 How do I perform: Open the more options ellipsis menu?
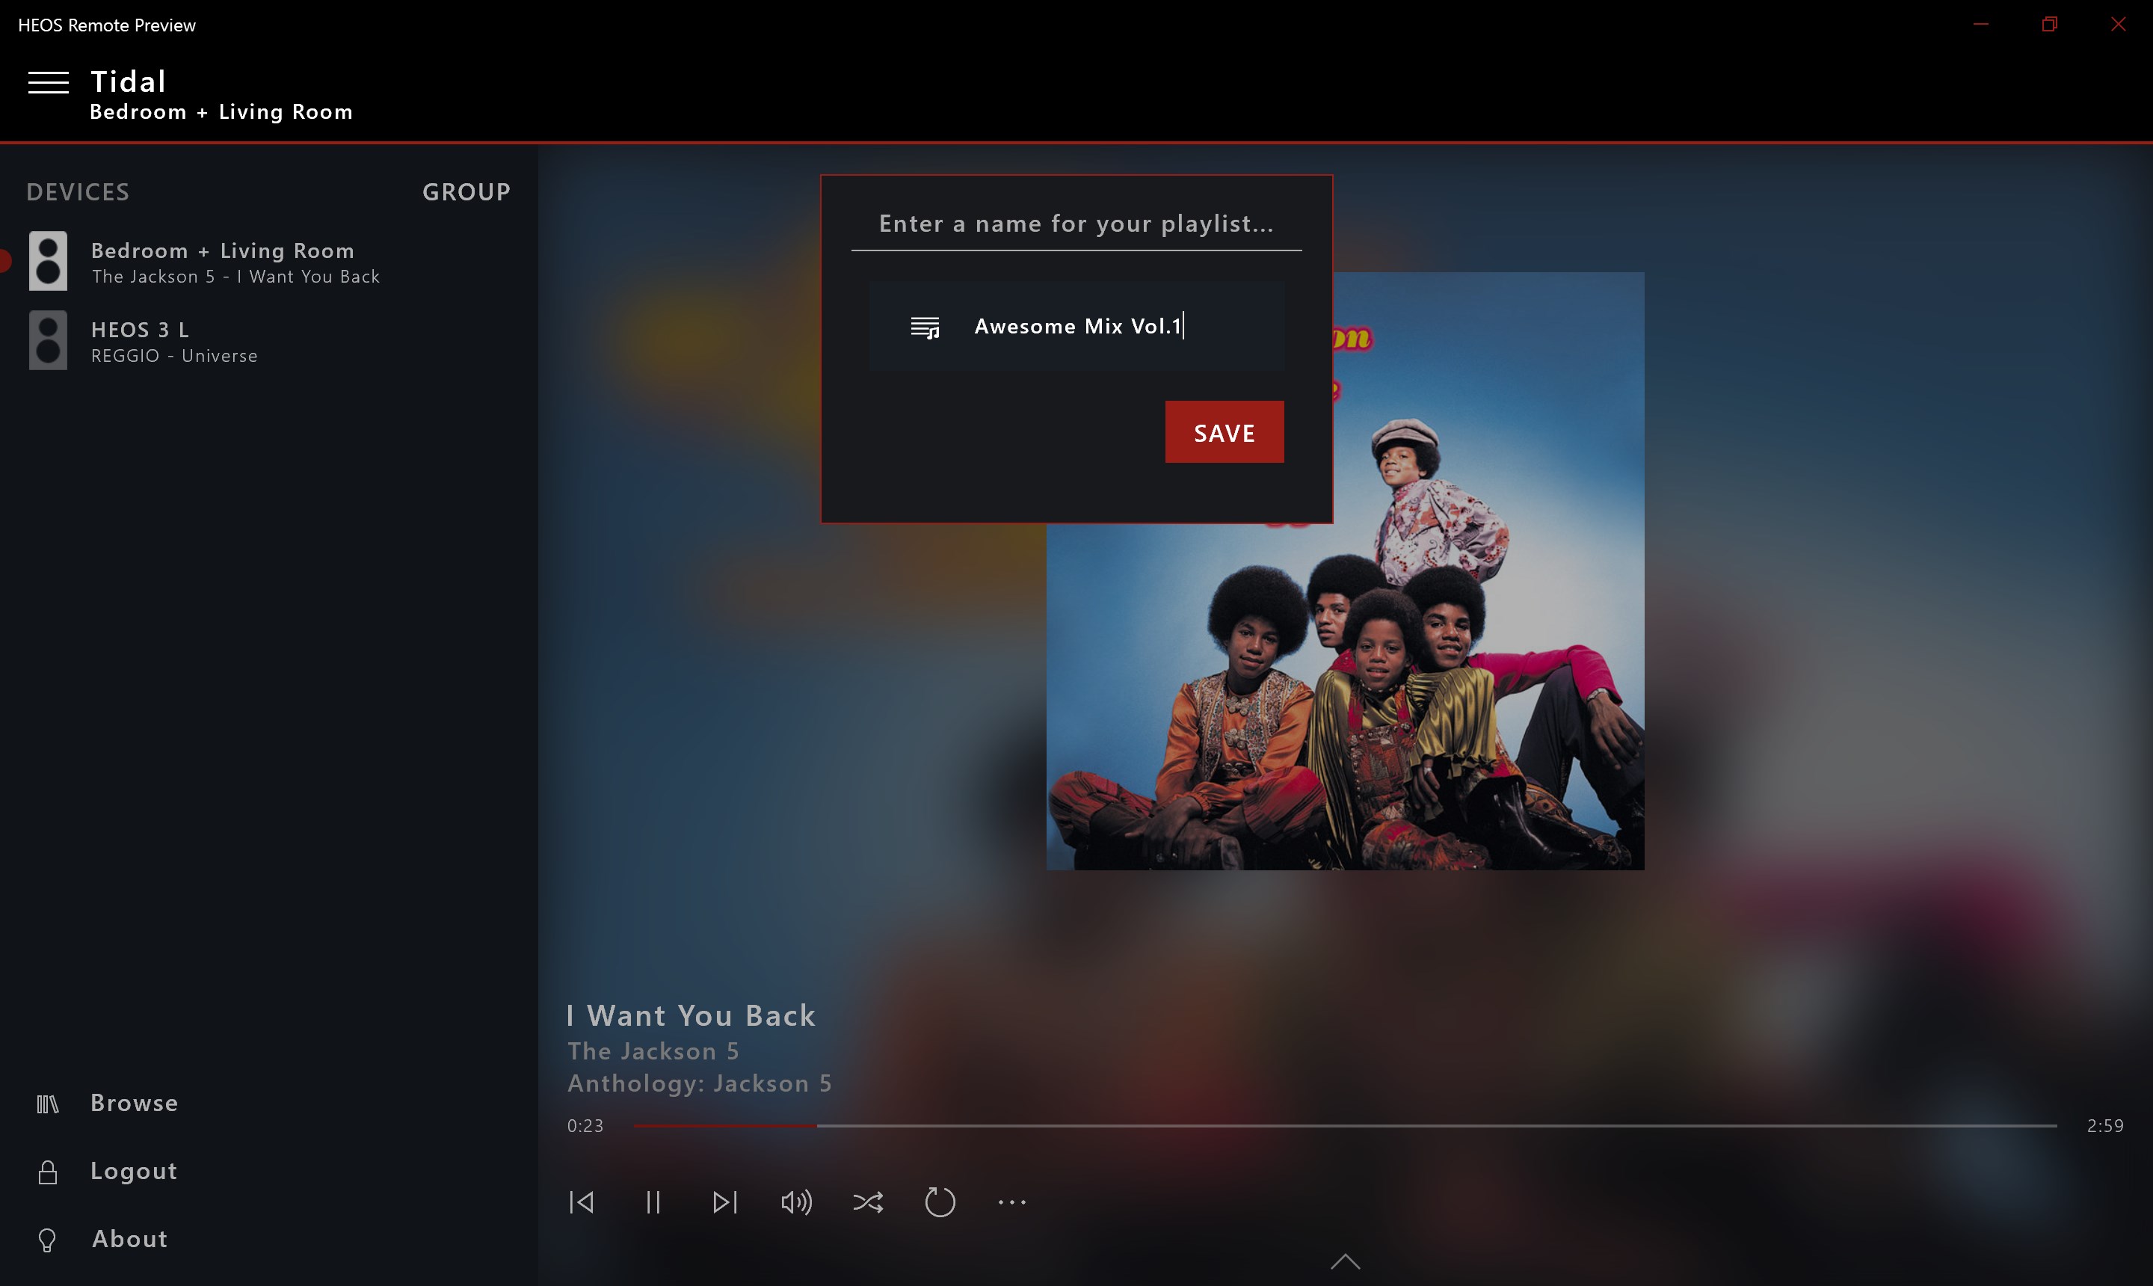pyautogui.click(x=1012, y=1202)
